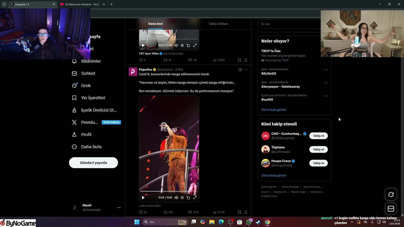Like the Populicc post with 10 B likes

193,212
